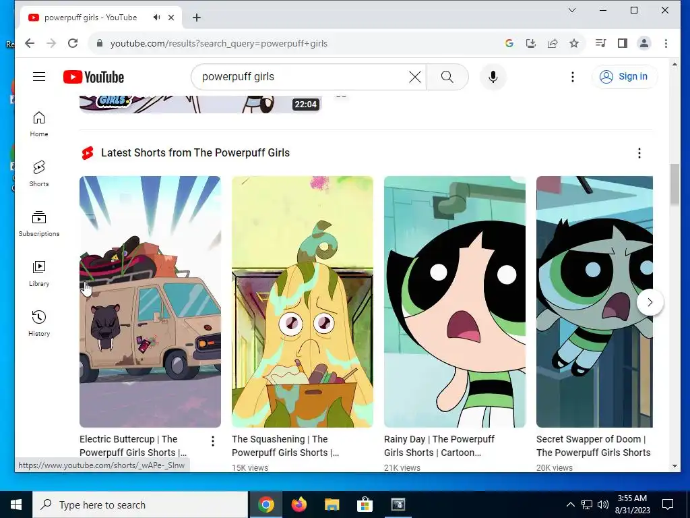Play the Electric Buttercup van thumbnail

coord(150,301)
